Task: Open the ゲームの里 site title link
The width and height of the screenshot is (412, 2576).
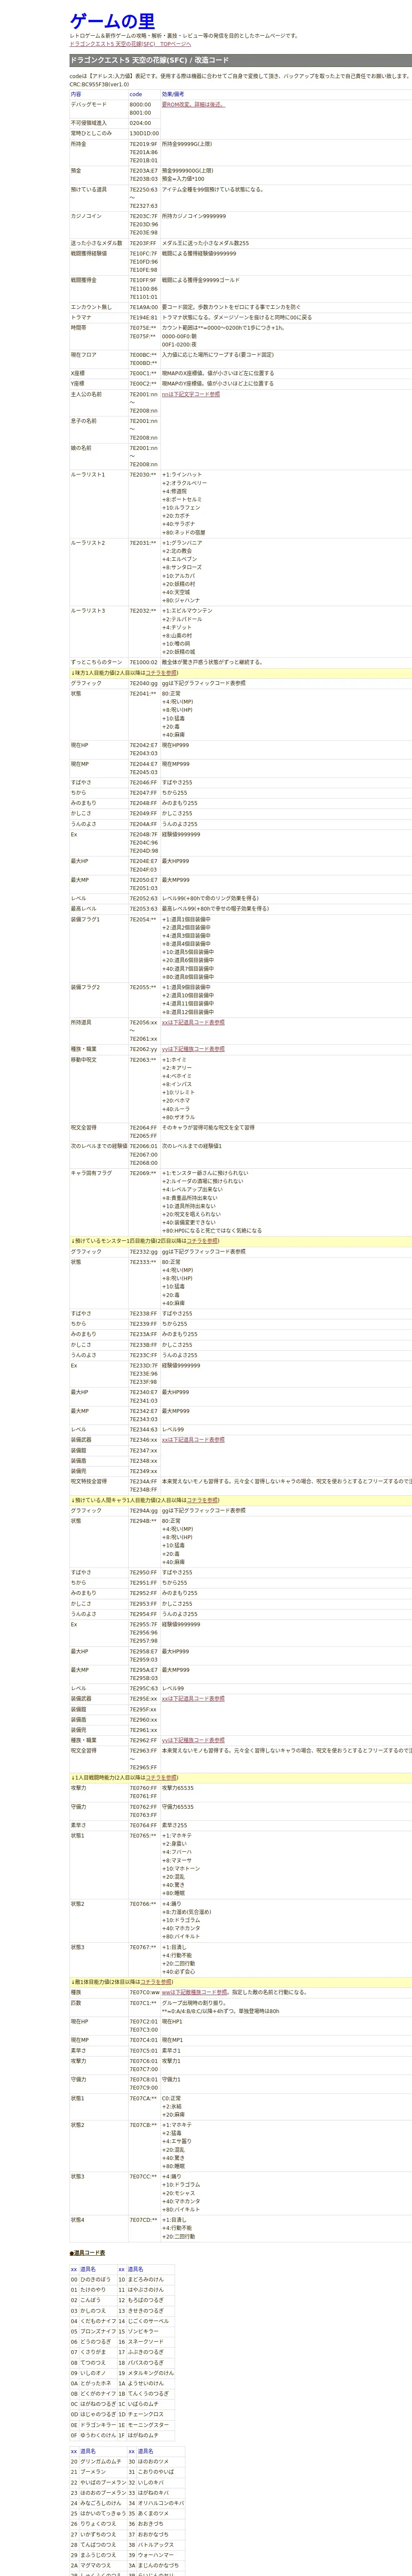Action: [x=112, y=21]
